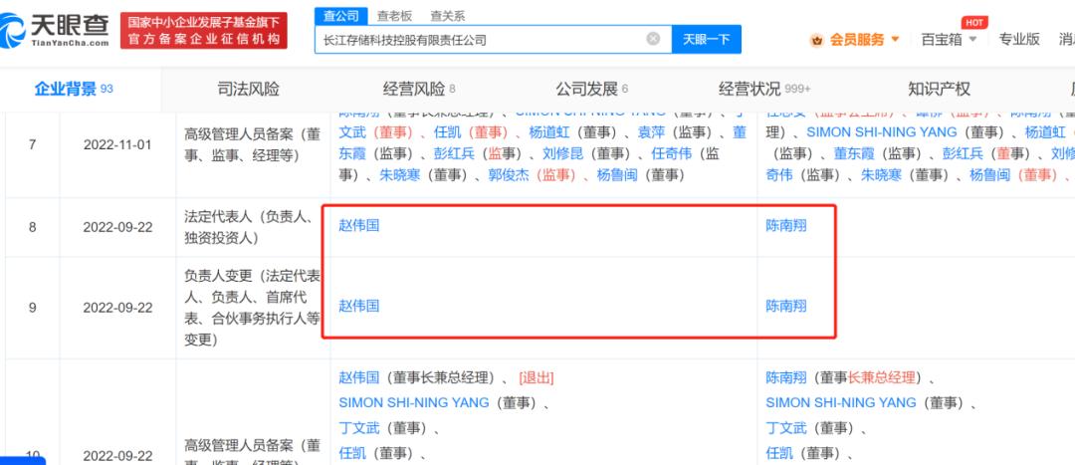This screenshot has height=465, width=1075.
Task: Open the 企业背景 tab
Action: tap(74, 89)
